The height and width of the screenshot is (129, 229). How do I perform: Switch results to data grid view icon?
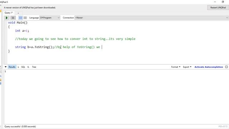coord(25,18)
